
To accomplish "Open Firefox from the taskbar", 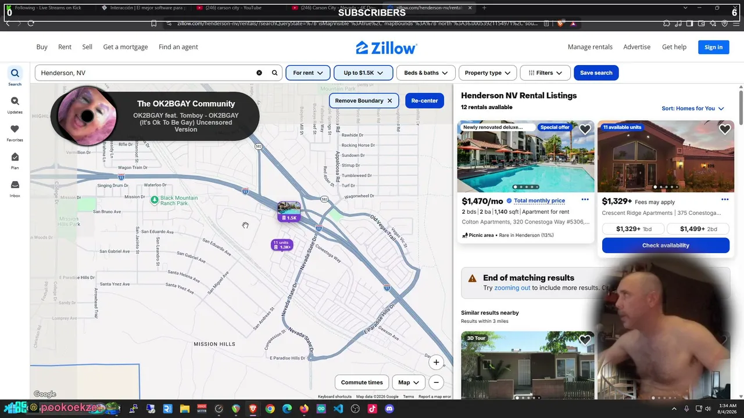I will 304,409.
